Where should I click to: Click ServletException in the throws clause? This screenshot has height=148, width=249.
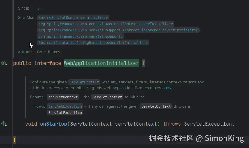pos(208,124)
